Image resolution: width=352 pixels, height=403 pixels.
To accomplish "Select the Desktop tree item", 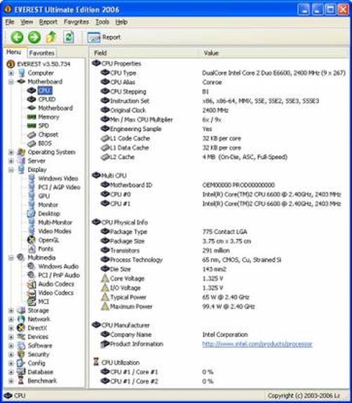I will (x=49, y=213).
